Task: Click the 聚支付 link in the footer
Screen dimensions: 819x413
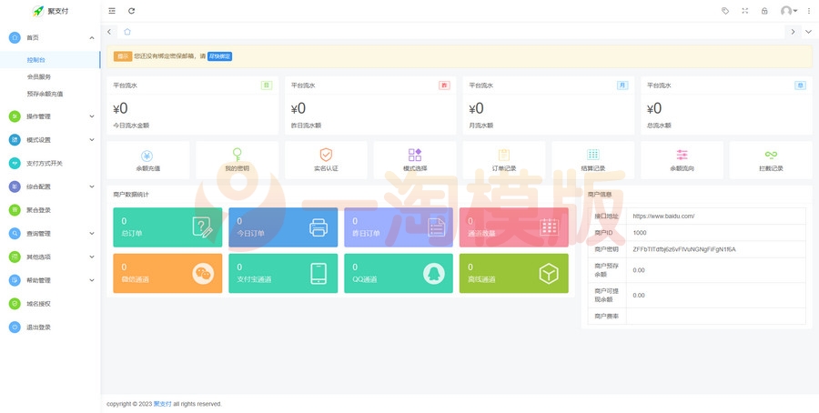Action: click(x=163, y=404)
